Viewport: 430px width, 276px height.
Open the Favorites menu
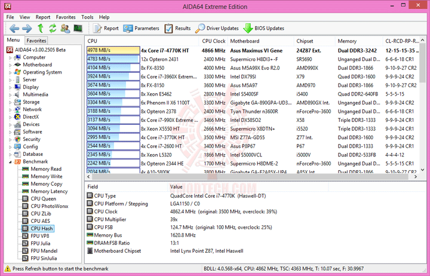(66, 17)
